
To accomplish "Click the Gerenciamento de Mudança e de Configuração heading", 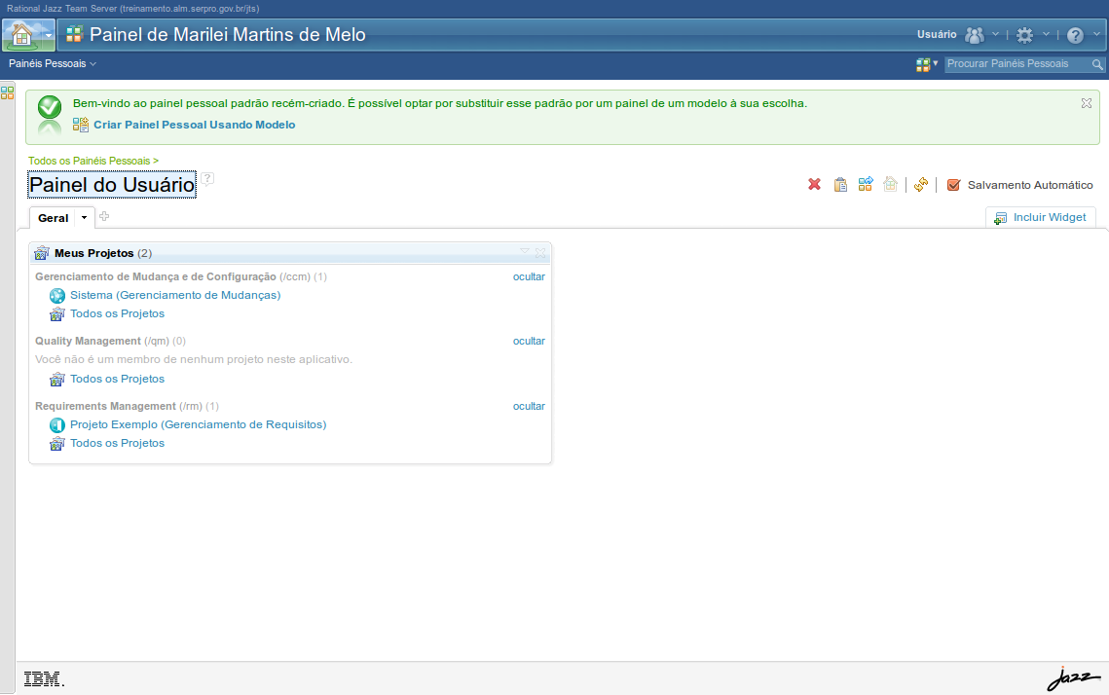I will click(156, 276).
